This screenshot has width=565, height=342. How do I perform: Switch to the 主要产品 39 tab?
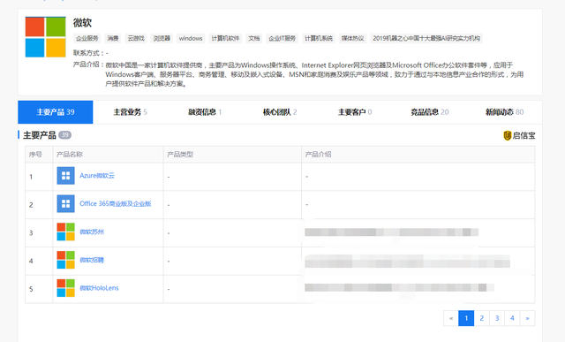click(x=56, y=112)
